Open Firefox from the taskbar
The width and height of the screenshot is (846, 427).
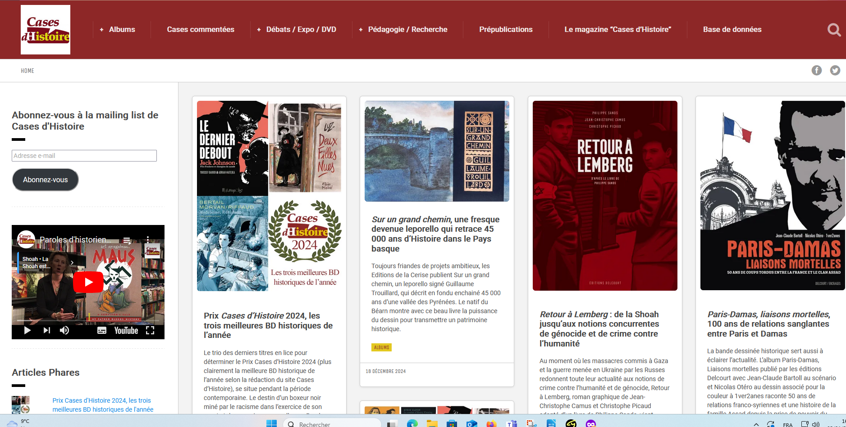(x=491, y=424)
